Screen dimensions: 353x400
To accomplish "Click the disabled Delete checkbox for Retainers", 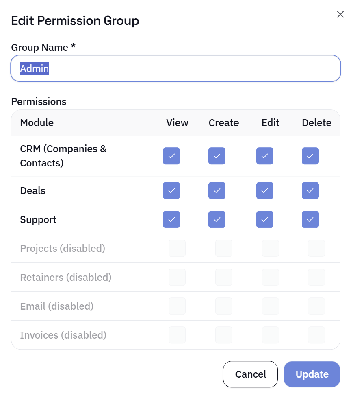I will [316, 277].
